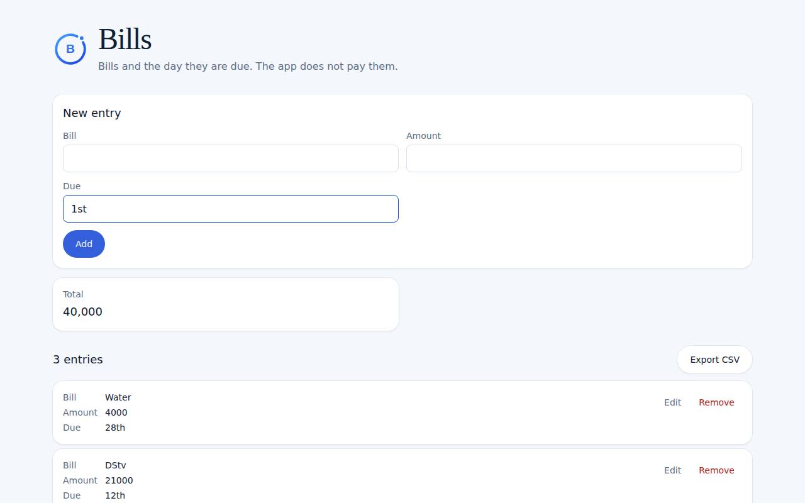This screenshot has width=805, height=503.
Task: Select the Due field containing 1st
Action: point(231,209)
